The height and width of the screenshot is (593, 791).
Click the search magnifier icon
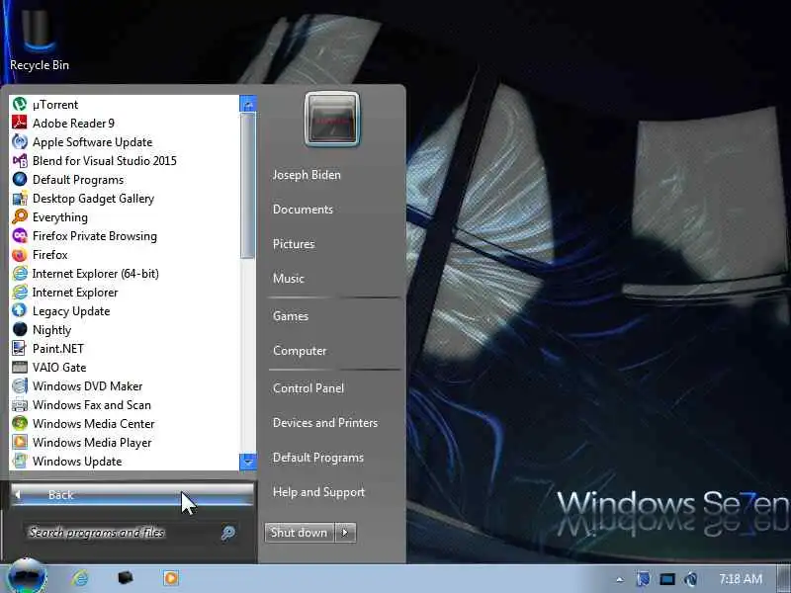[x=228, y=533]
